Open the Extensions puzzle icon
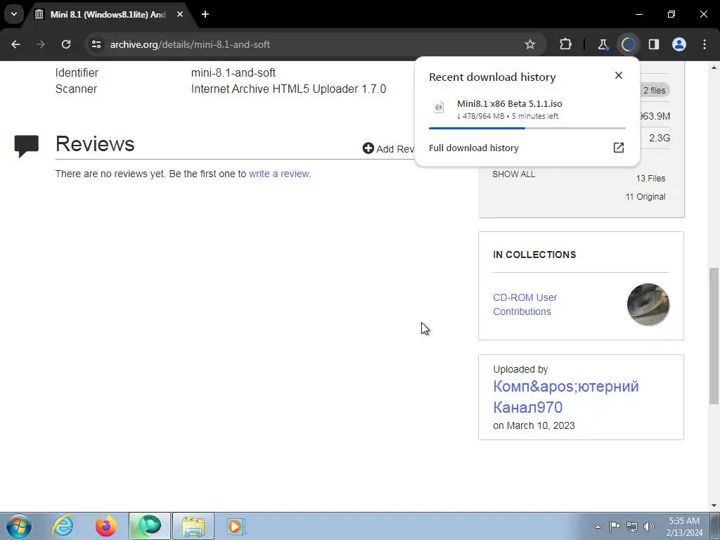Image resolution: width=720 pixels, height=540 pixels. click(566, 44)
